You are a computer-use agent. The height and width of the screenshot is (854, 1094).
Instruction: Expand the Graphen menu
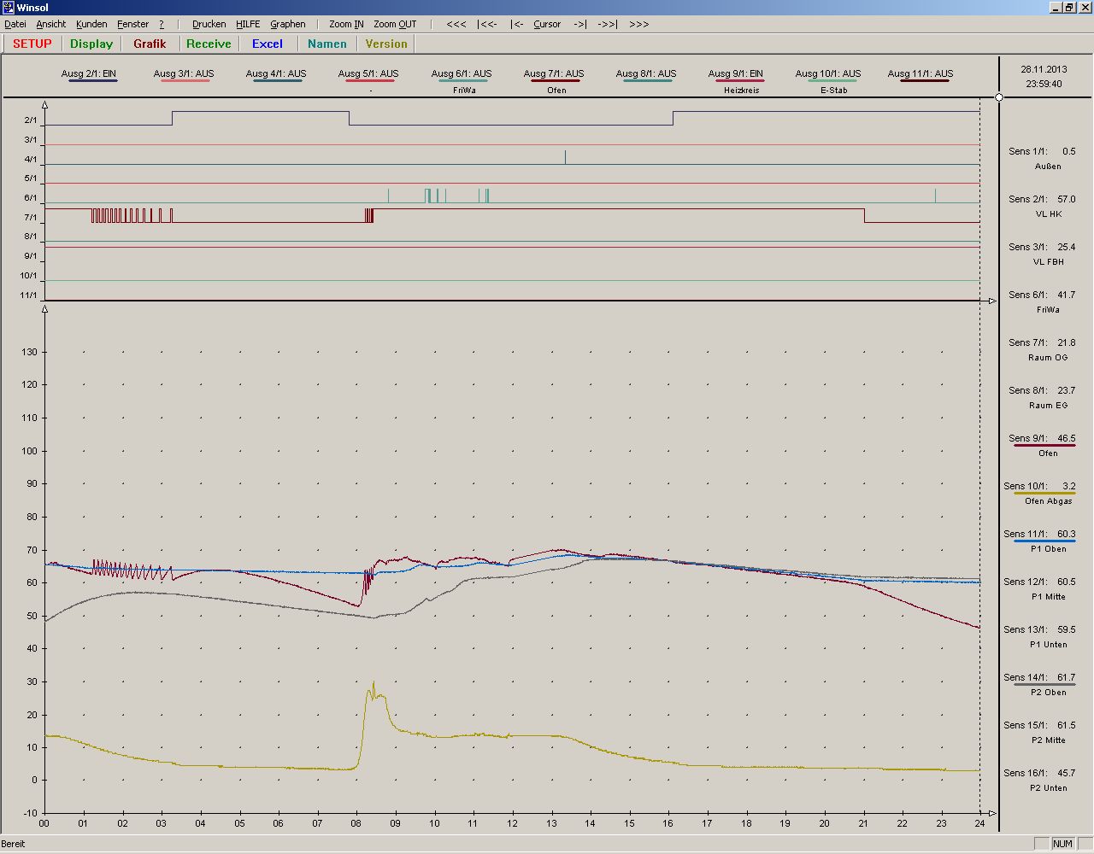point(287,24)
